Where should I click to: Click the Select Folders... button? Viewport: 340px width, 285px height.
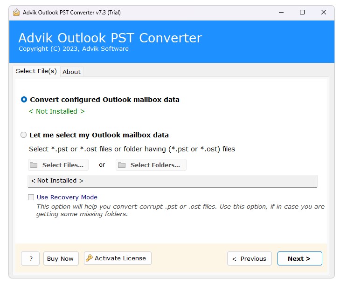pyautogui.click(x=151, y=165)
